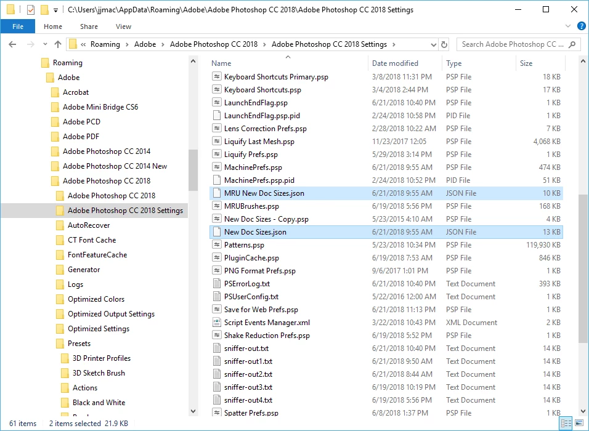
Task: Click navigation pane scroll up arrow
Action: pyautogui.click(x=193, y=61)
